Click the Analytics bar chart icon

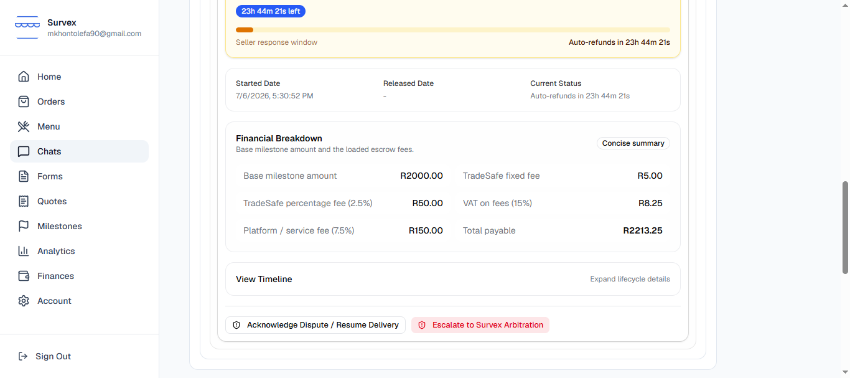pos(24,251)
